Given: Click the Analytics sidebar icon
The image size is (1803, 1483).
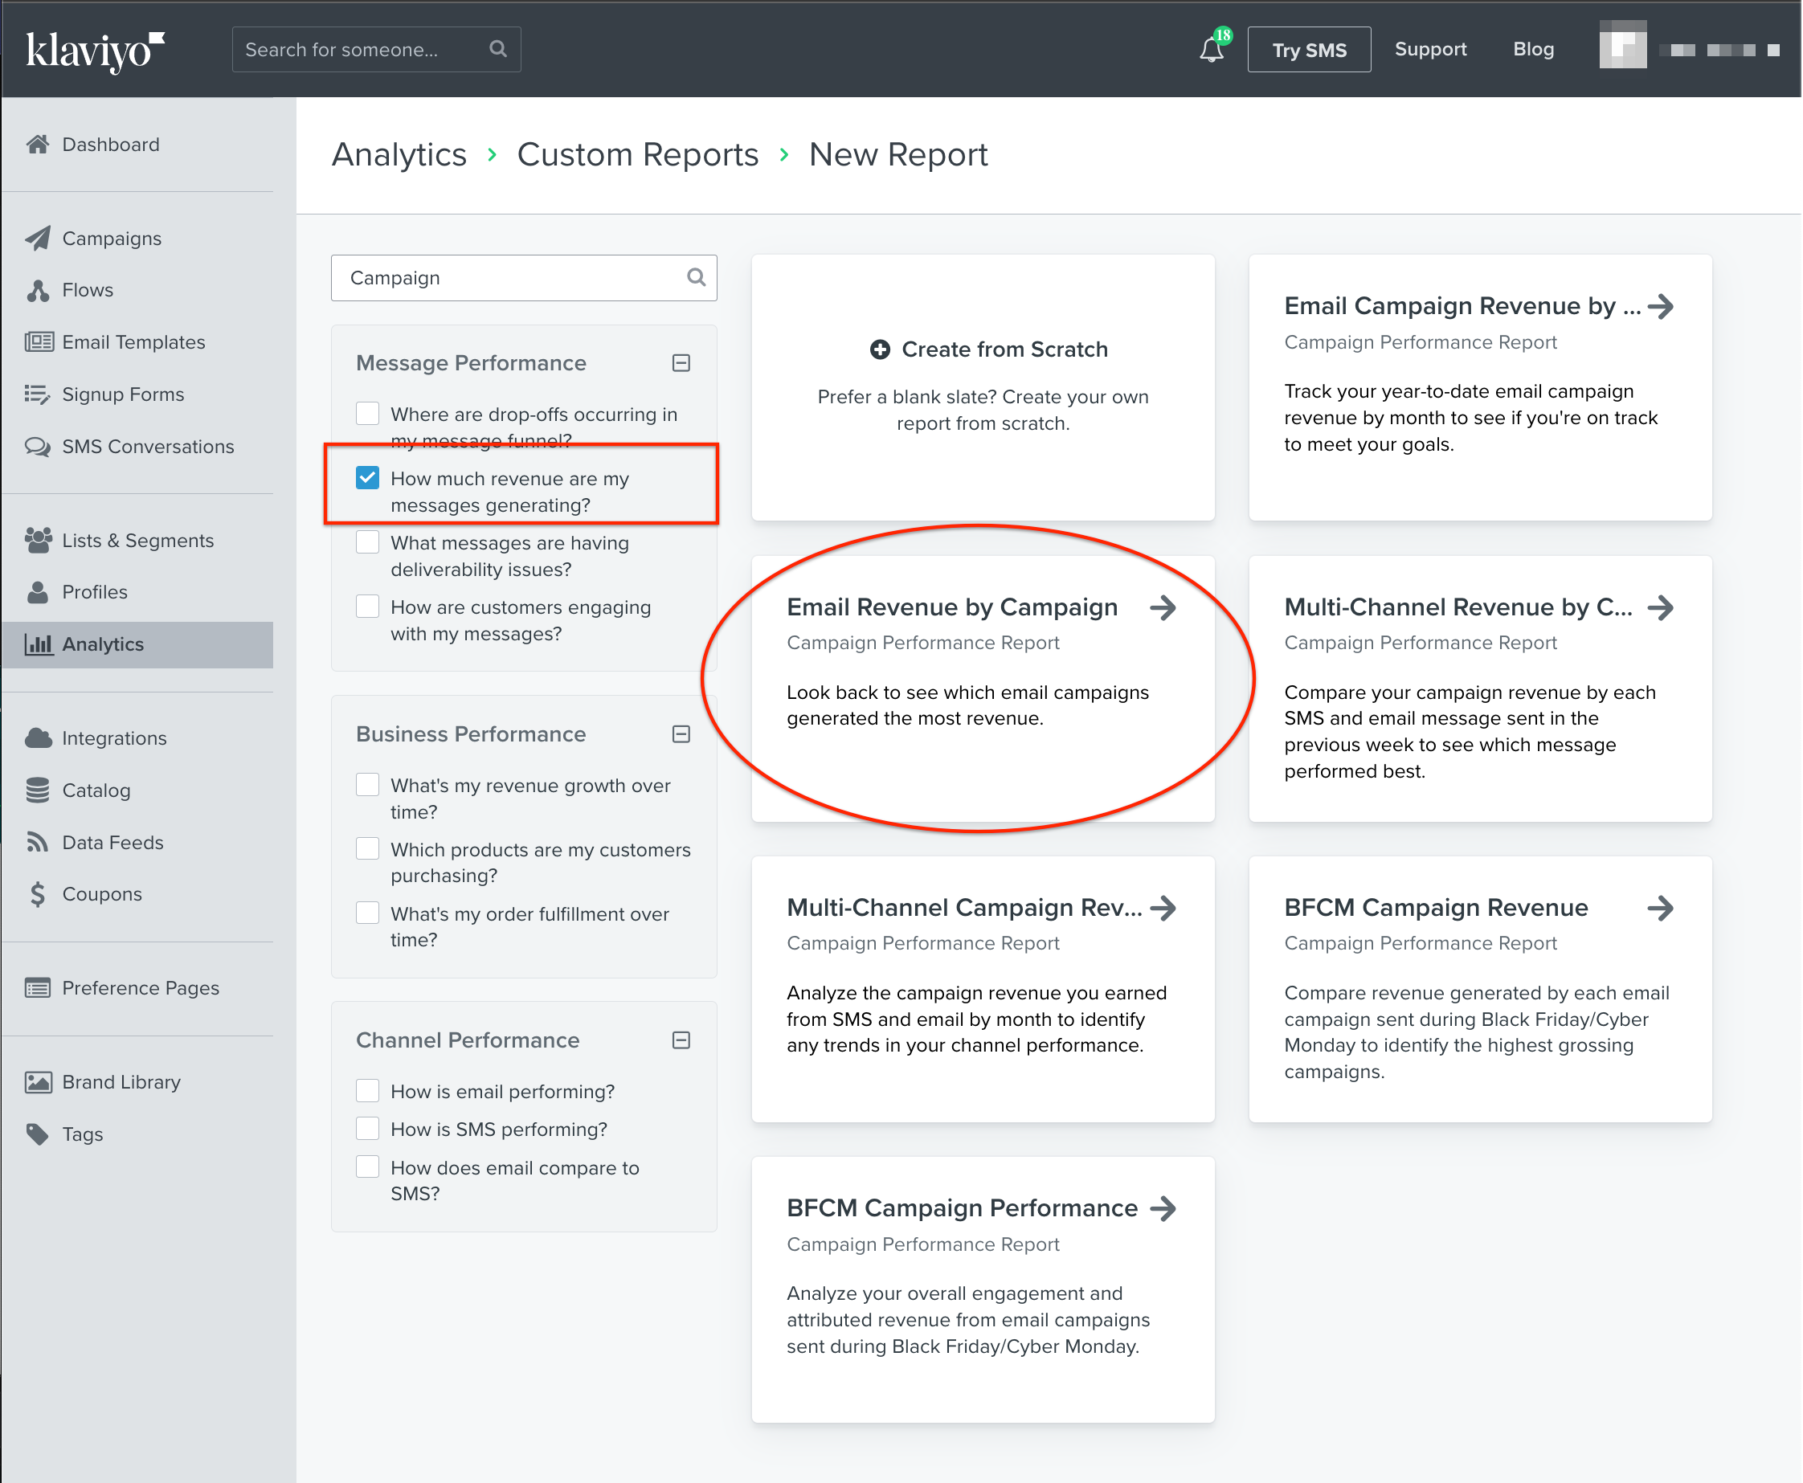Looking at the screenshot, I should [39, 644].
